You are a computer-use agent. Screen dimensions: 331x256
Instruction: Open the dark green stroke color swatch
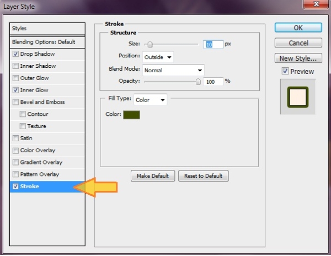coord(132,114)
